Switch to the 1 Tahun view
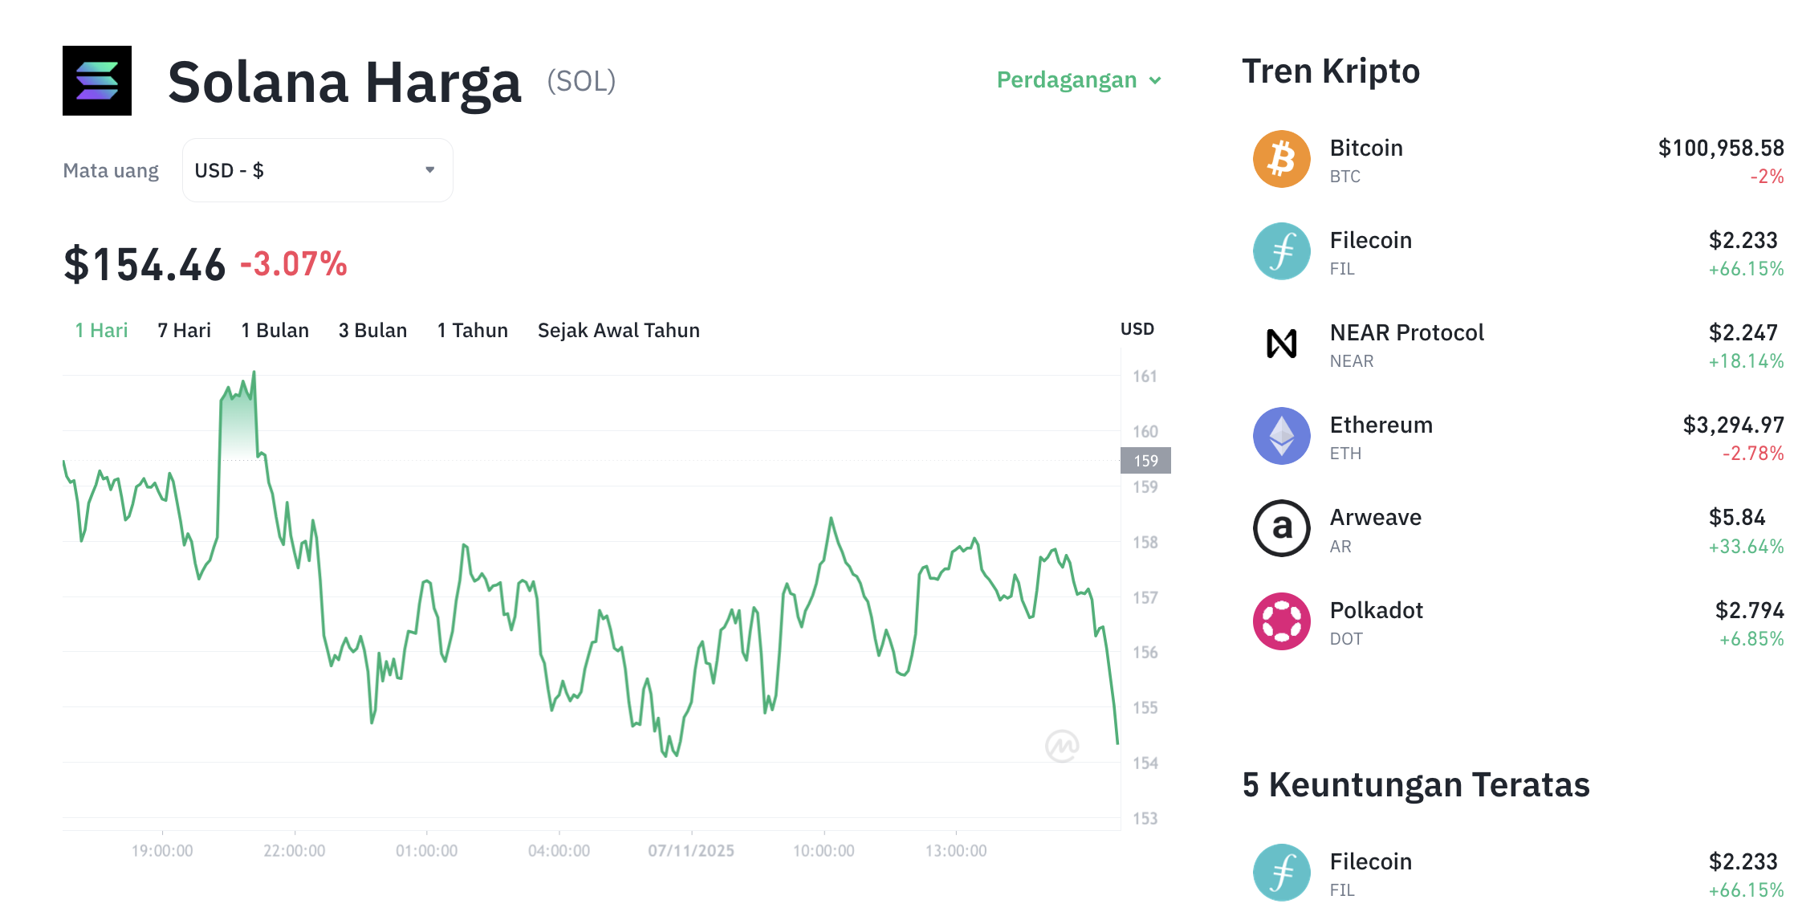This screenshot has height=920, width=1798. click(472, 330)
